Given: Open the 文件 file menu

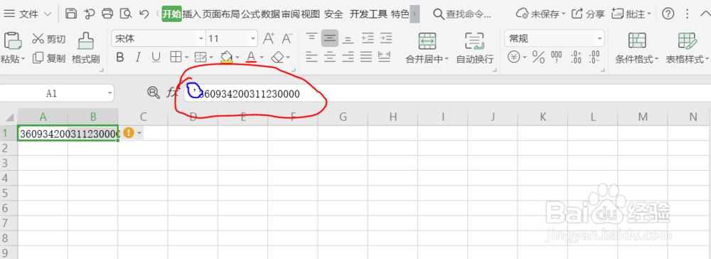Looking at the screenshot, I should click(x=28, y=14).
